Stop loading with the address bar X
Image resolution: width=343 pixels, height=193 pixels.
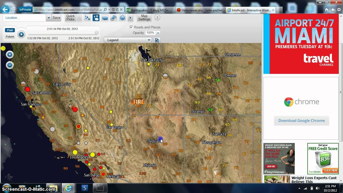[121, 10]
